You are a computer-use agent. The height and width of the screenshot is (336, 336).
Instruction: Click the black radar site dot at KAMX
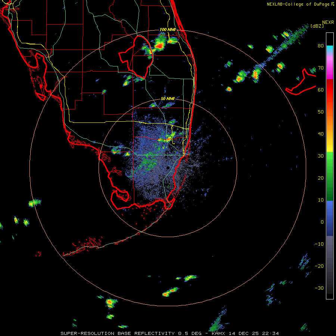click(168, 168)
